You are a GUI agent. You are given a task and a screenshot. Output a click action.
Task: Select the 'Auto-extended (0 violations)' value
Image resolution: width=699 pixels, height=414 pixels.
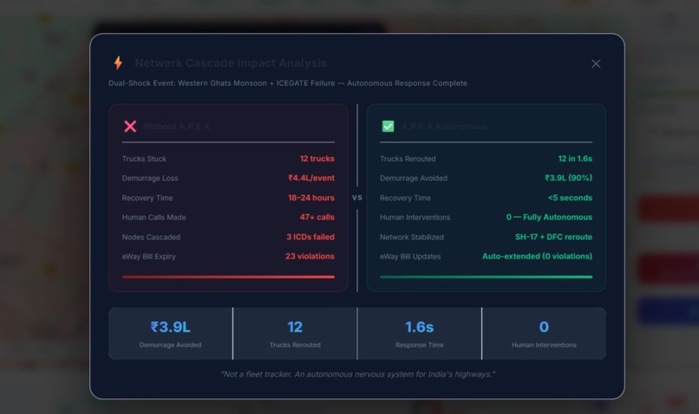tap(537, 256)
